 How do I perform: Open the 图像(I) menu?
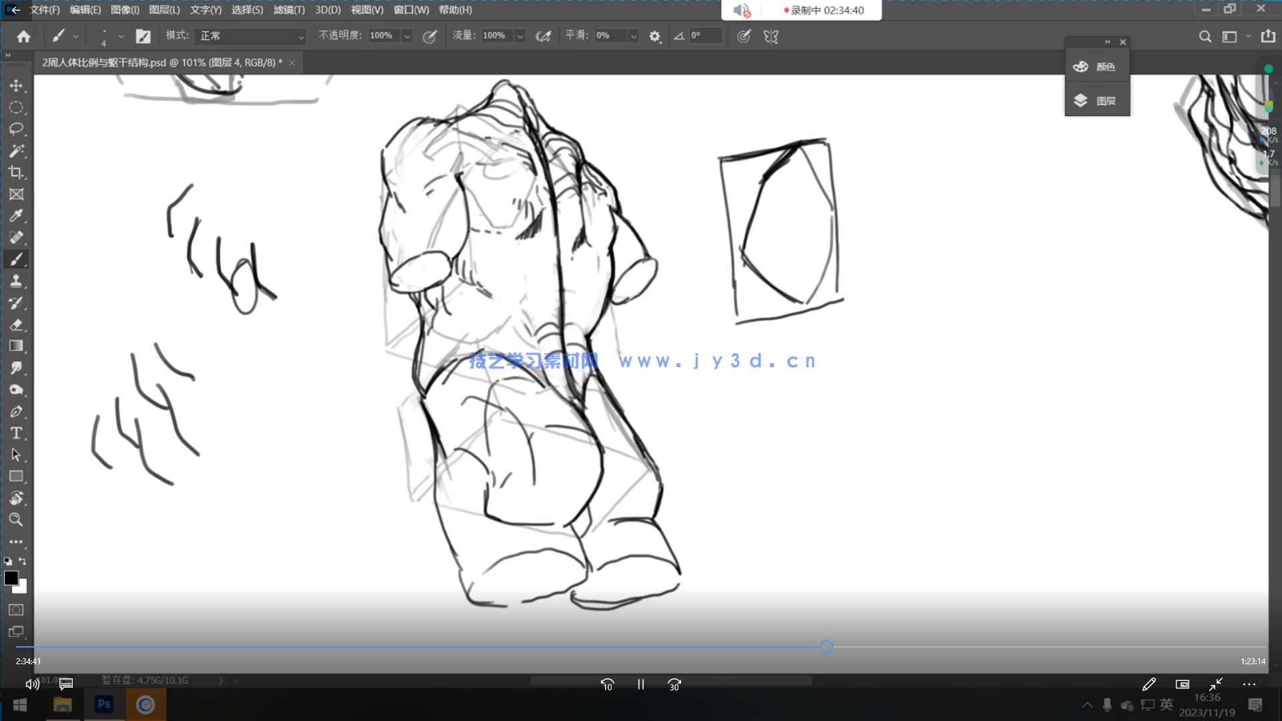125,10
